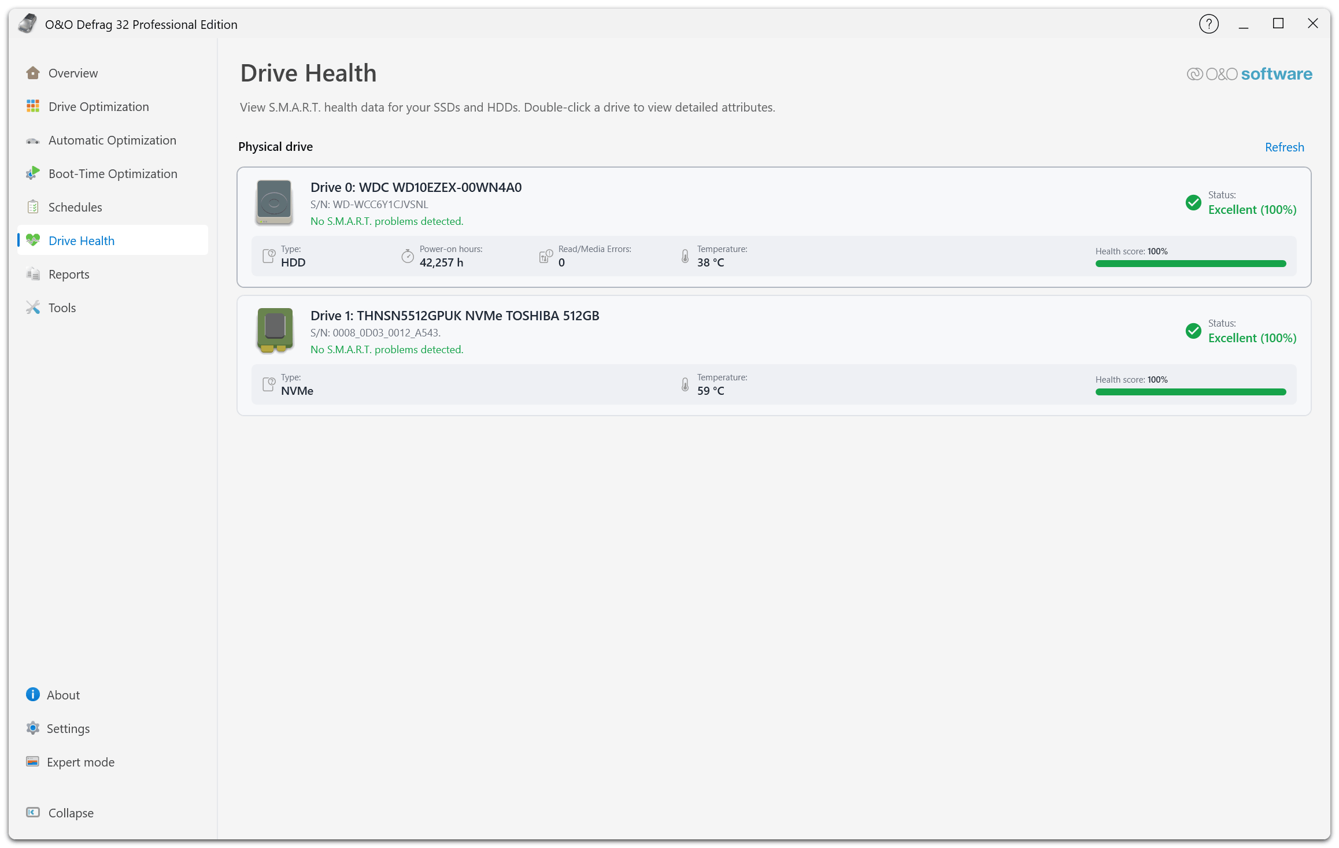The height and width of the screenshot is (848, 1339).
Task: Switch to the Reports section
Action: click(113, 274)
